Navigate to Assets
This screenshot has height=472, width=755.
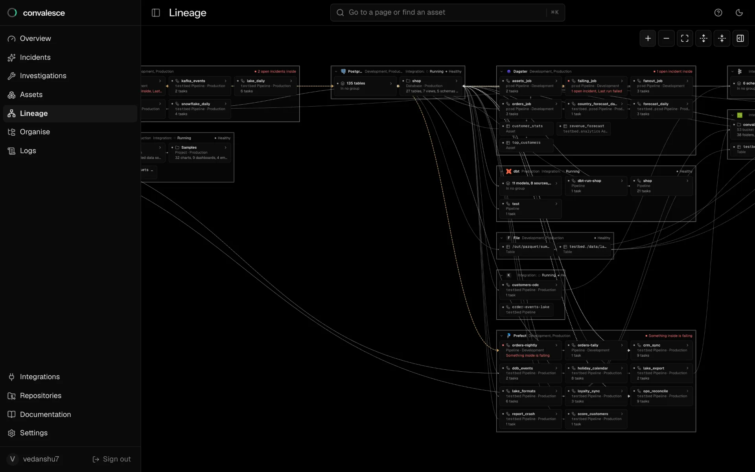pyautogui.click(x=70, y=95)
